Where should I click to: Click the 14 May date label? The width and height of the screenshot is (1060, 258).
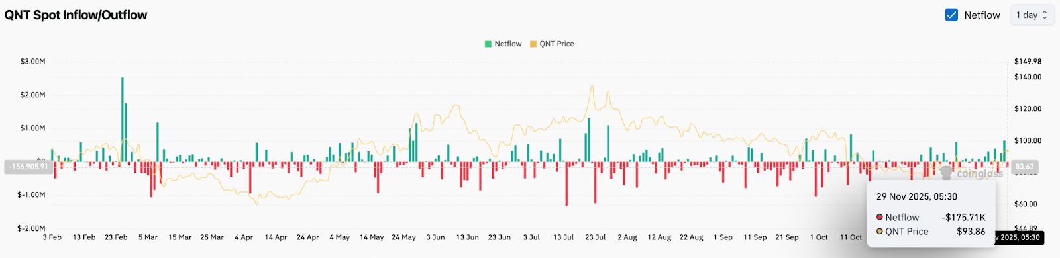pyautogui.click(x=372, y=237)
